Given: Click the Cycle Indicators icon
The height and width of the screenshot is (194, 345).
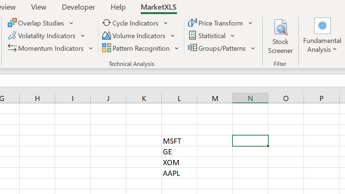Looking at the screenshot, I should pyautogui.click(x=107, y=23).
